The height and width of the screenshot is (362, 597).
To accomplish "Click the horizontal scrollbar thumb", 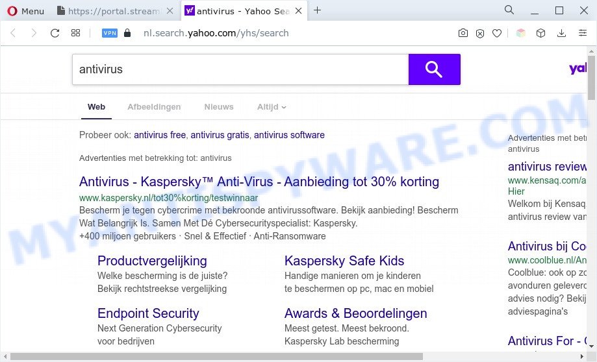I will click(x=216, y=356).
